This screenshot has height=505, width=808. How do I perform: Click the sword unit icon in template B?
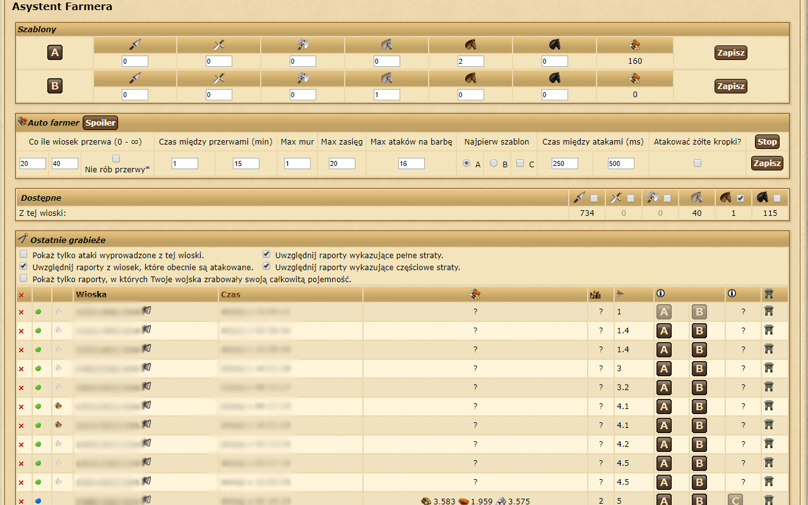(218, 78)
